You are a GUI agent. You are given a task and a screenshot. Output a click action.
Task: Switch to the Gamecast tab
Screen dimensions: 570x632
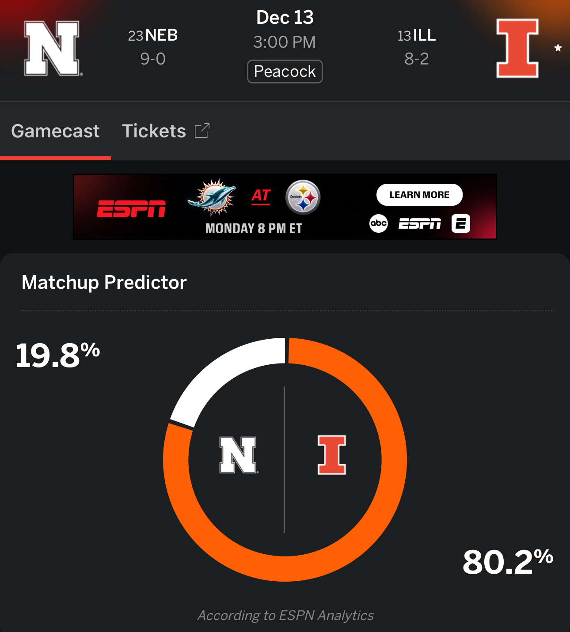coord(55,131)
